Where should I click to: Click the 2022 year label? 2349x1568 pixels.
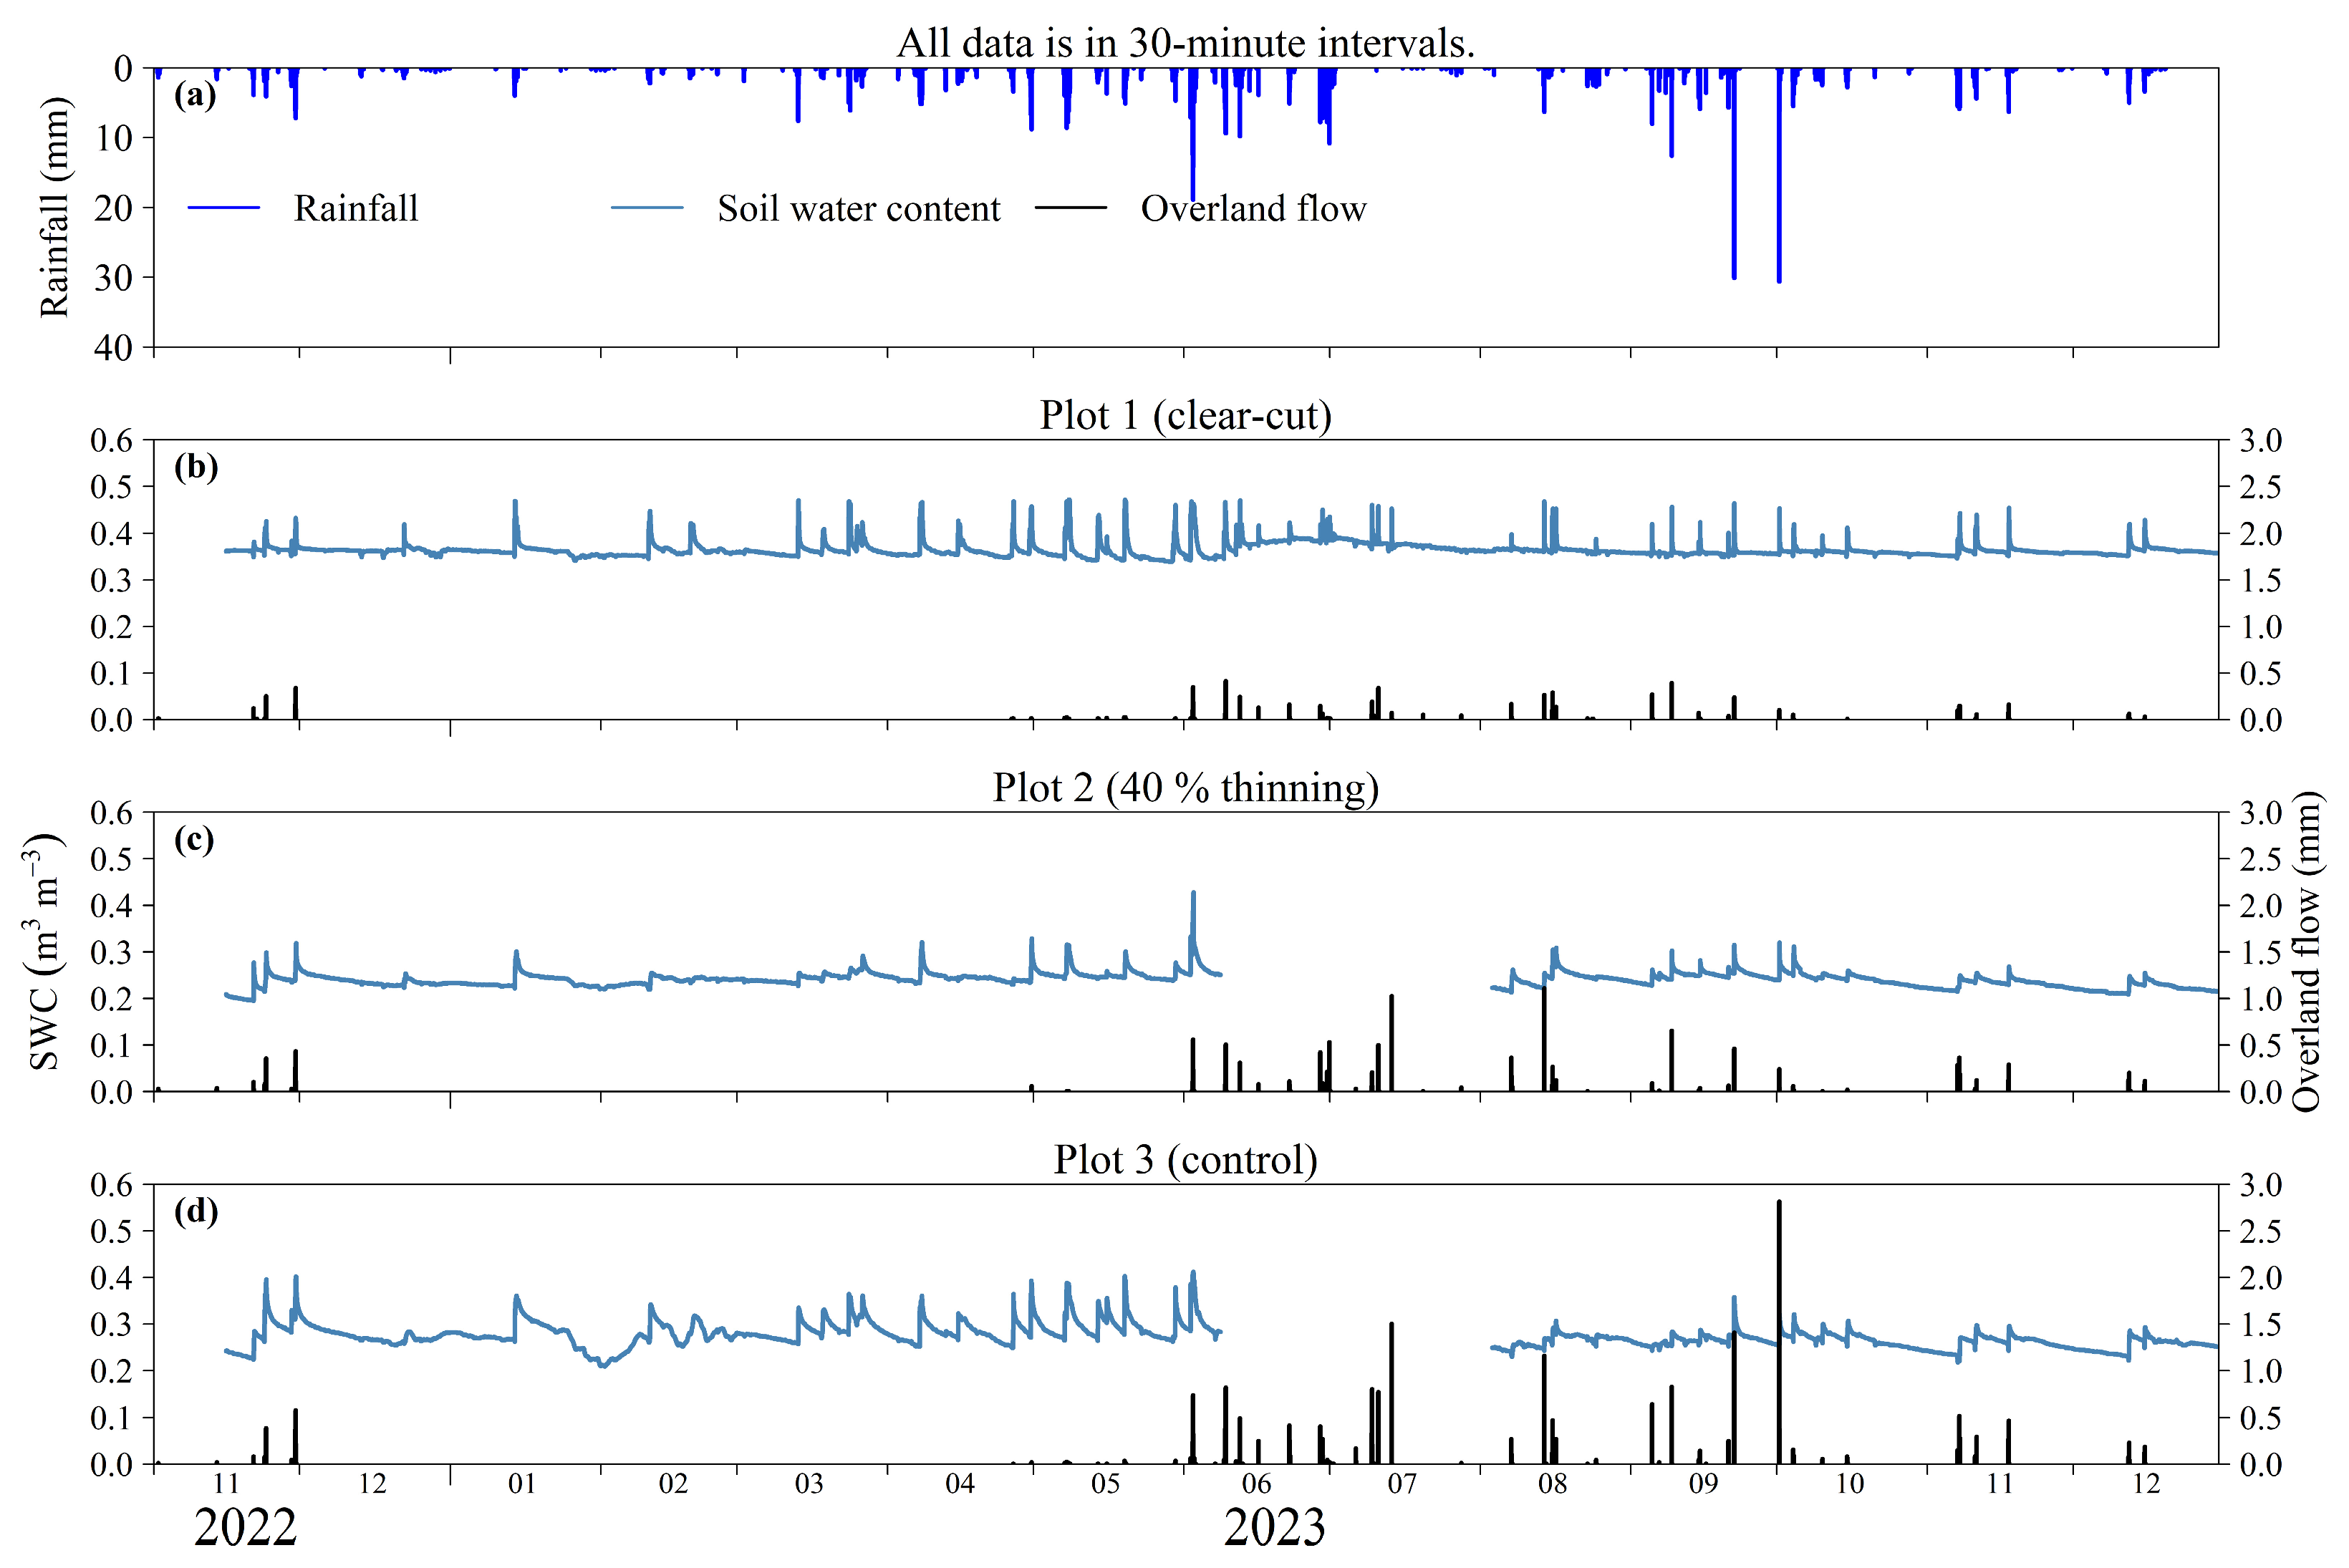coord(245,1527)
